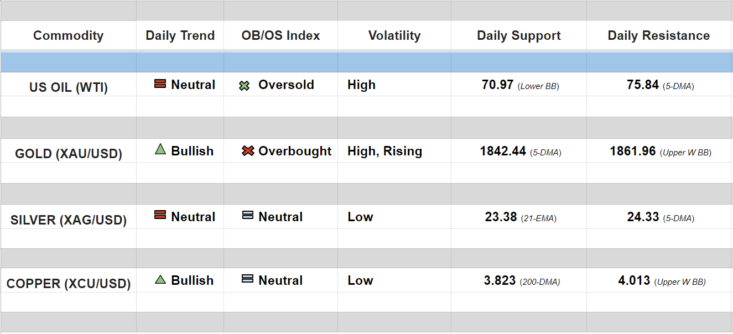The width and height of the screenshot is (733, 334).
Task: Click the SILVER support value 23.38
Action: point(501,217)
